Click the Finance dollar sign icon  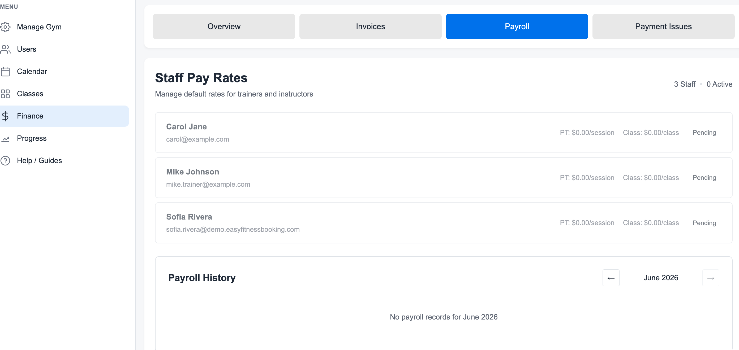pyautogui.click(x=5, y=116)
